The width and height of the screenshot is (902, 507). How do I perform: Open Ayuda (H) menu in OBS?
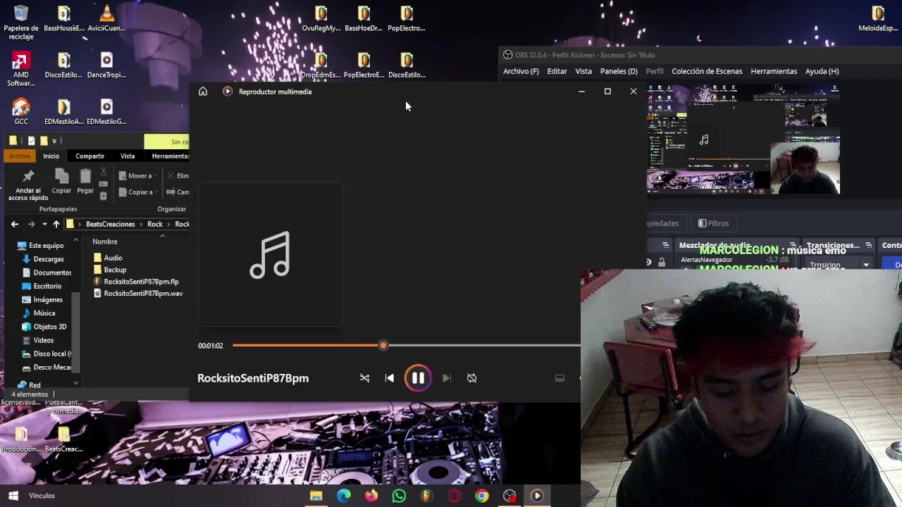tap(822, 71)
